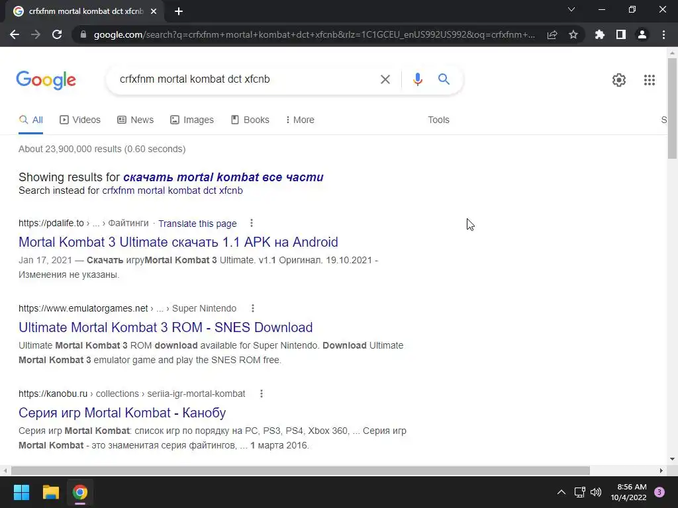The width and height of the screenshot is (678, 508).
Task: Switch to the Images tab
Action: (192, 120)
